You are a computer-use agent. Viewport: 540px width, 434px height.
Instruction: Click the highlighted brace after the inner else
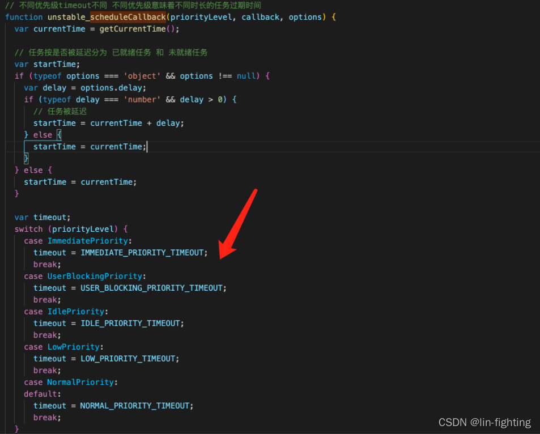click(x=59, y=135)
